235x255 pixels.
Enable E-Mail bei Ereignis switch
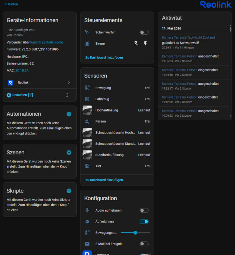144,244
